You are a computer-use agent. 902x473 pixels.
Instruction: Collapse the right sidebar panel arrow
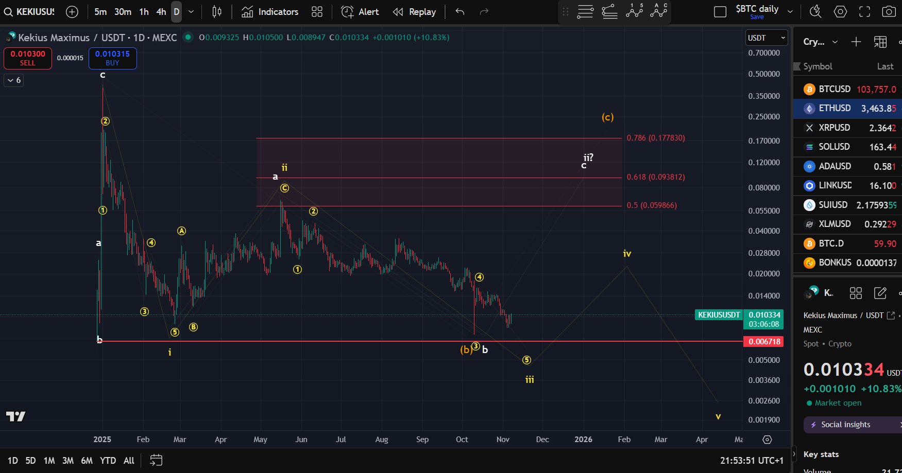pyautogui.click(x=794, y=454)
